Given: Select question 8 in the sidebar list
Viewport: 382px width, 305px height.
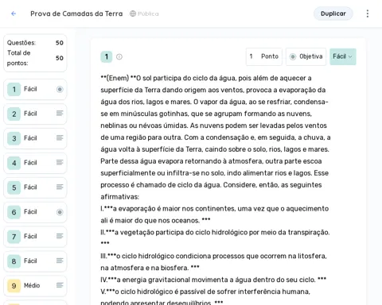Looking at the screenshot, I should pos(35,261).
